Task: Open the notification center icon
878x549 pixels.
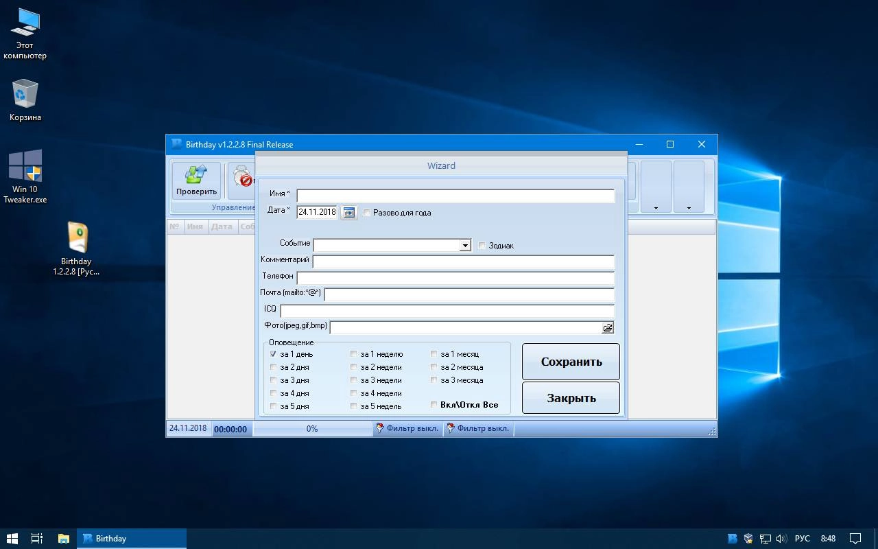Action: tap(855, 539)
